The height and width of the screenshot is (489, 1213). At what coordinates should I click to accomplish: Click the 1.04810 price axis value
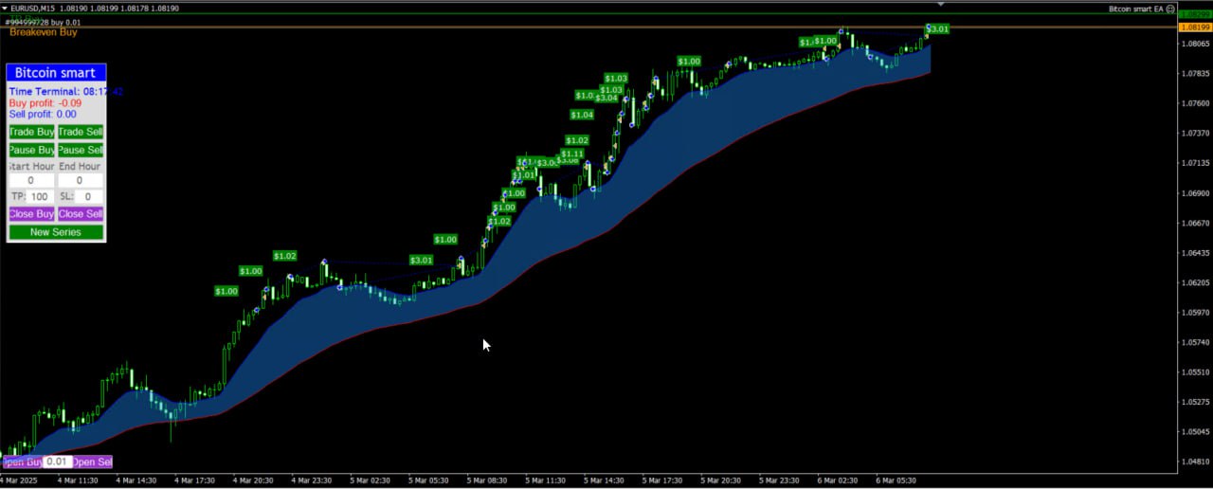1194,462
